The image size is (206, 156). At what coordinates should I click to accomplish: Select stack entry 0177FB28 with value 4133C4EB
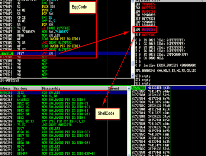click(x=169, y=88)
